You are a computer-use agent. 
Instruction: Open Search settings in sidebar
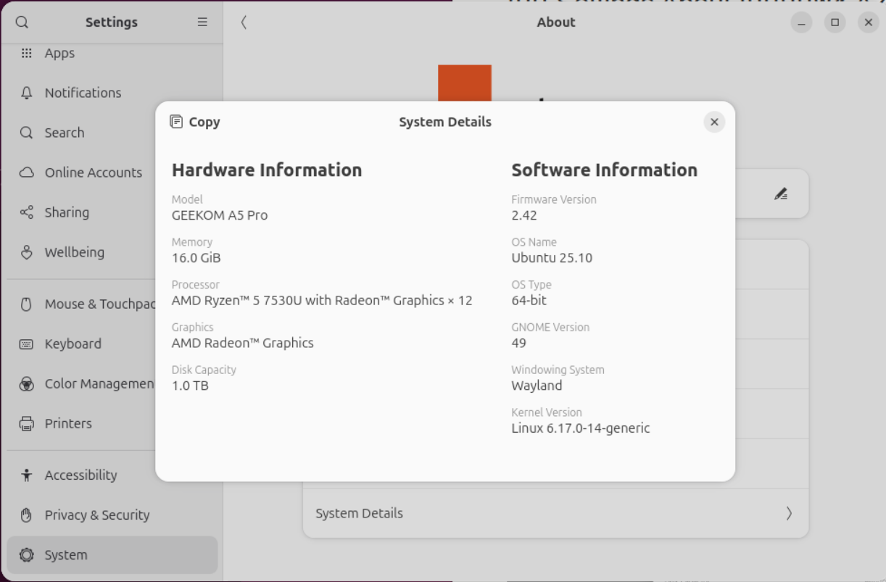click(65, 133)
